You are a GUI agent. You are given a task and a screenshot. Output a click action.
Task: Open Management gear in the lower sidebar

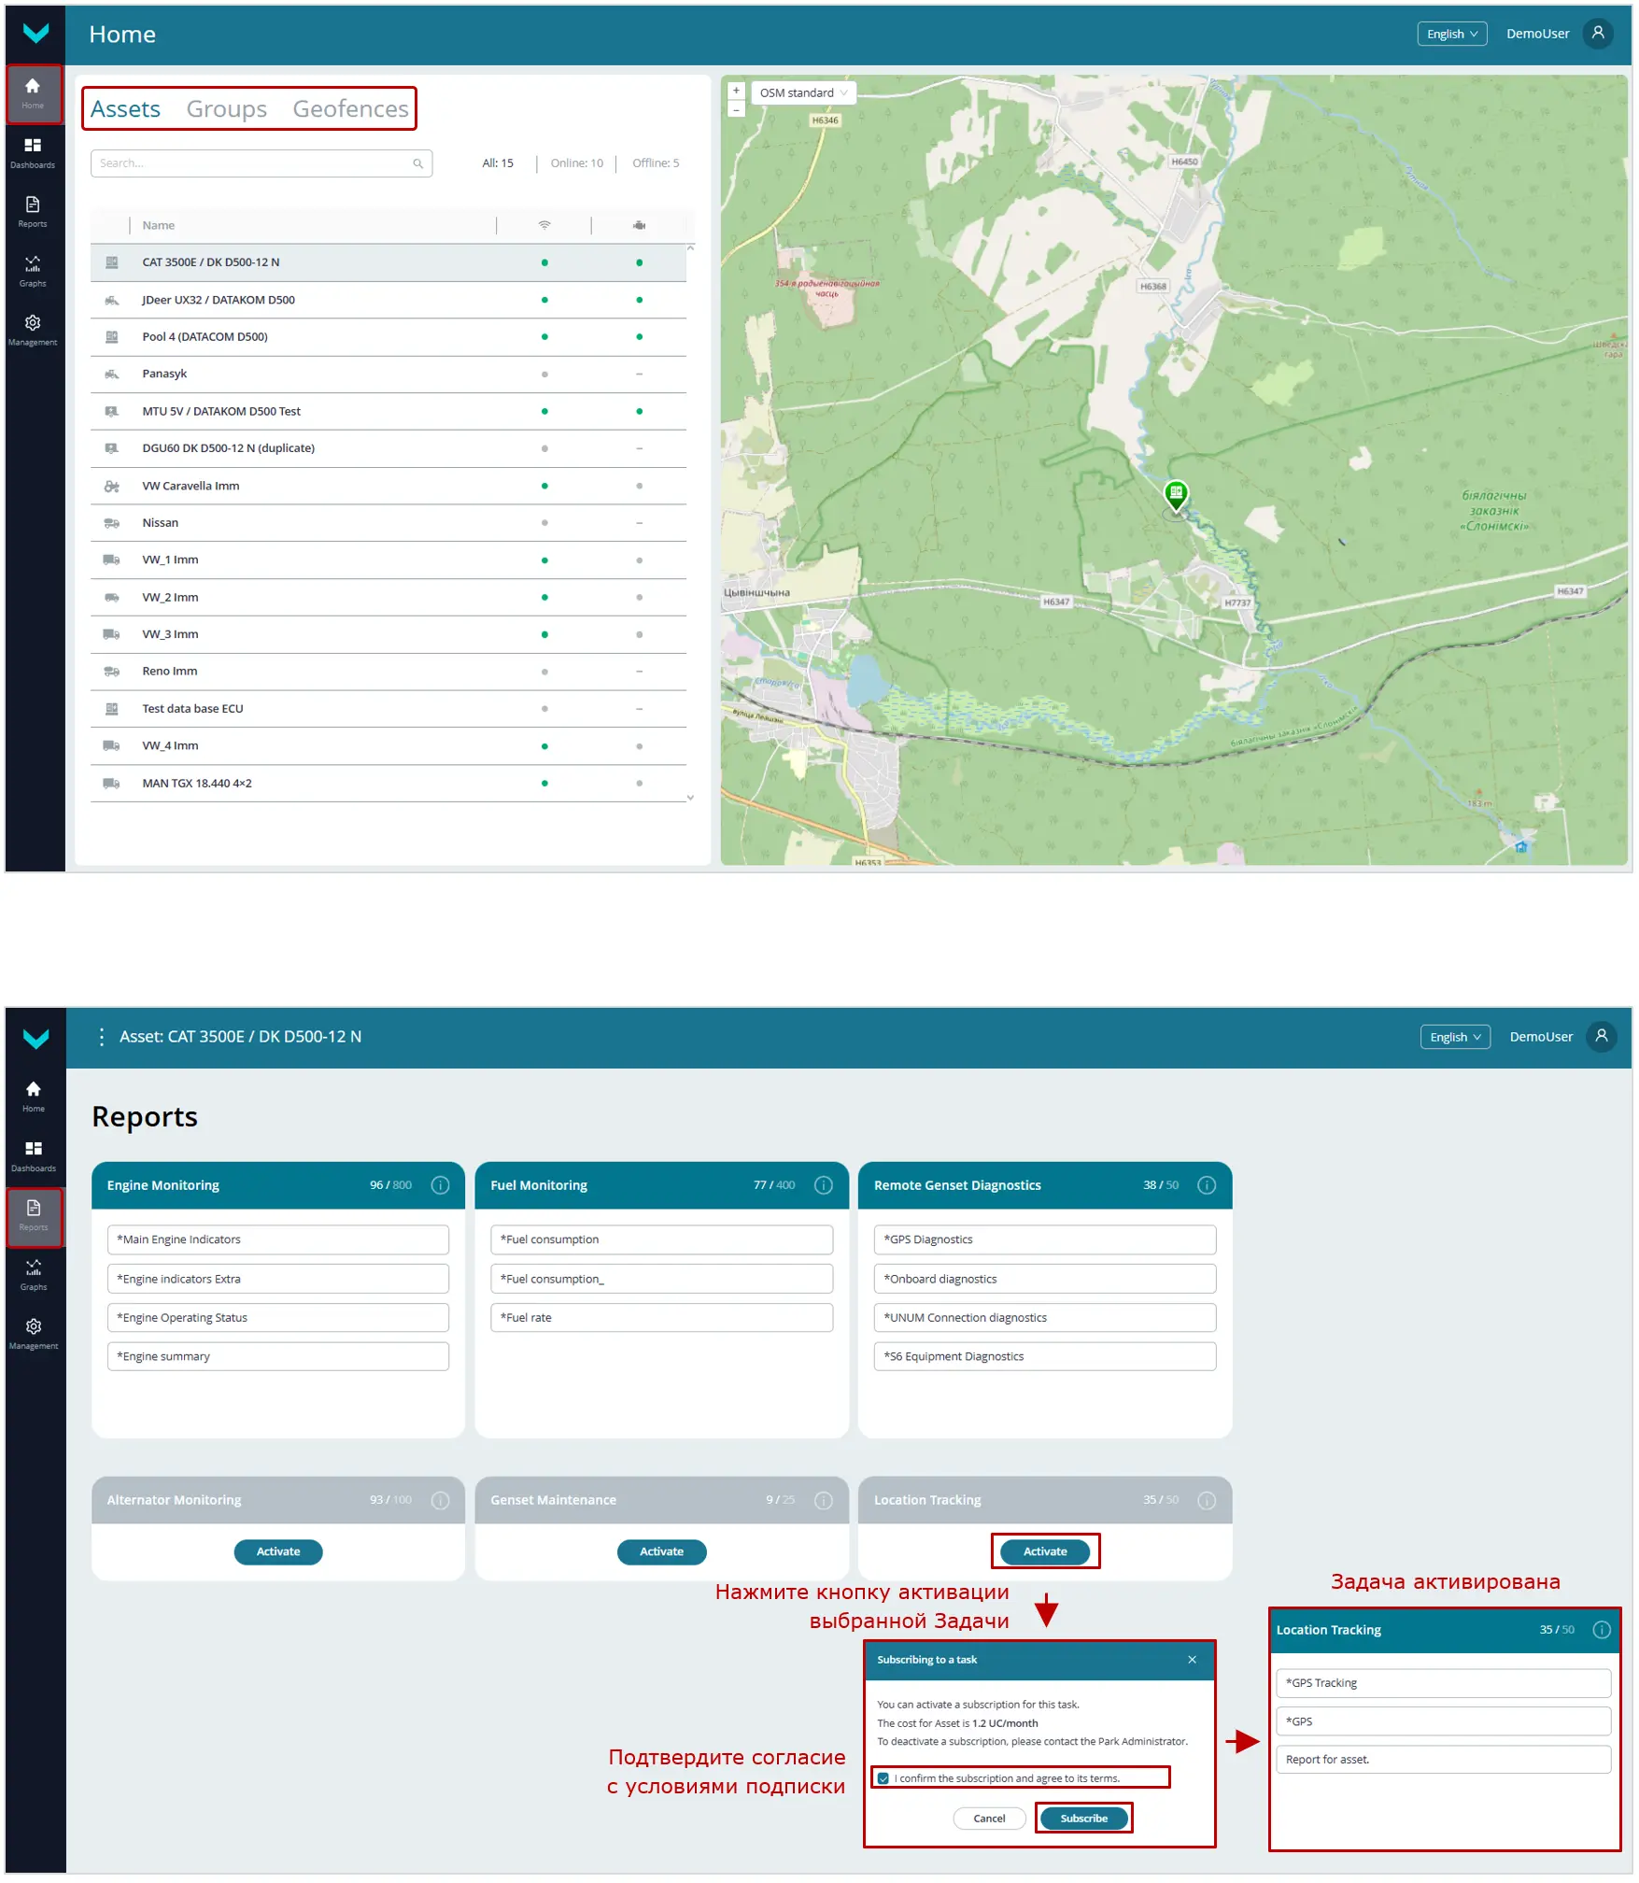click(34, 1333)
